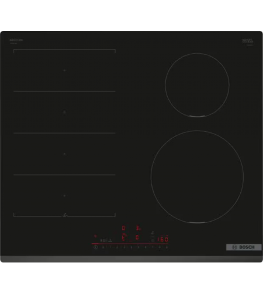Tap the red 160 timer display

[x=162, y=239]
